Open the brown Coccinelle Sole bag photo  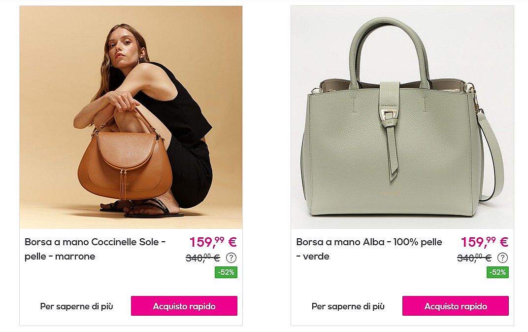131,117
